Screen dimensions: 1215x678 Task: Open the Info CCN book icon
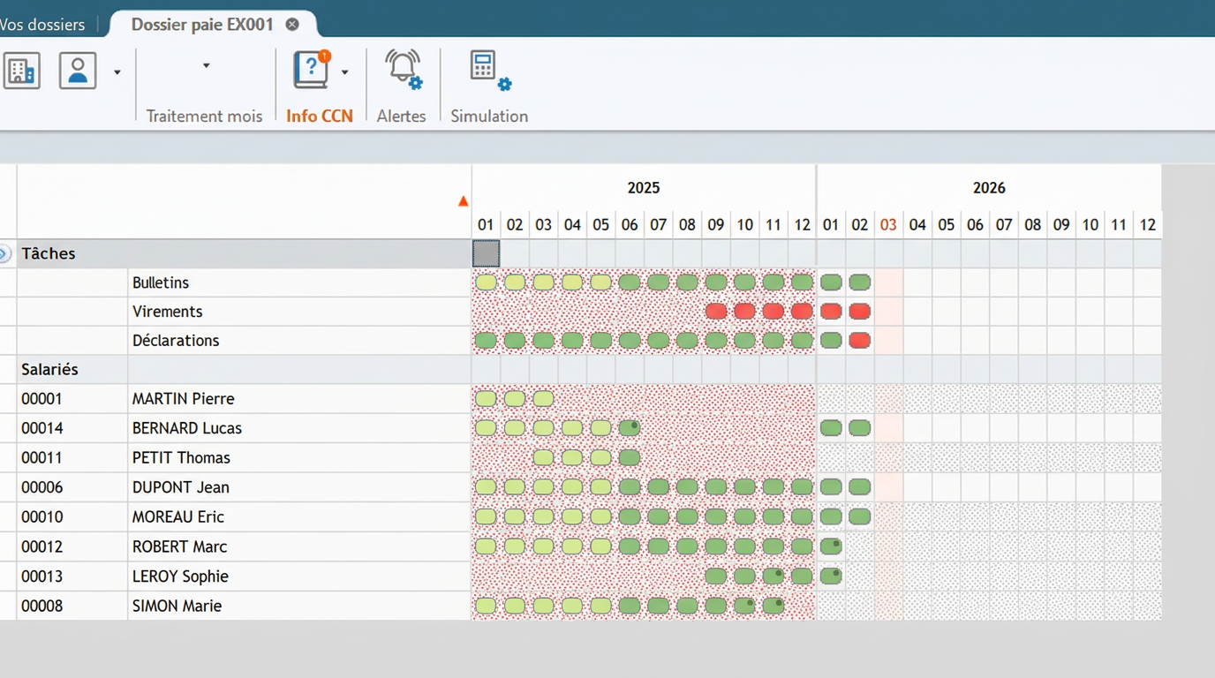312,70
